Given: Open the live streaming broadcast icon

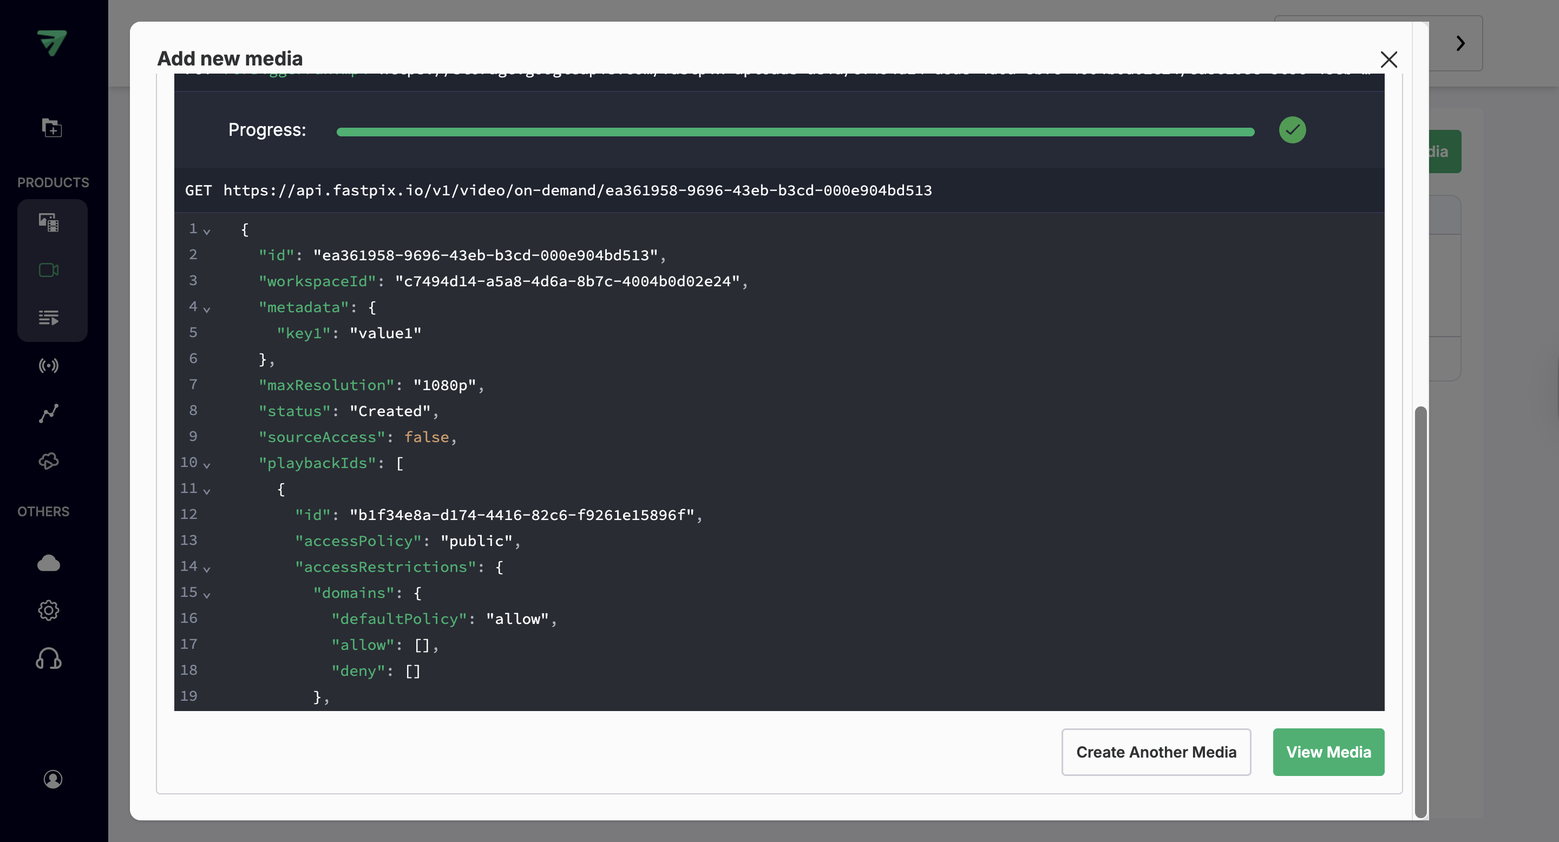Looking at the screenshot, I should tap(49, 365).
